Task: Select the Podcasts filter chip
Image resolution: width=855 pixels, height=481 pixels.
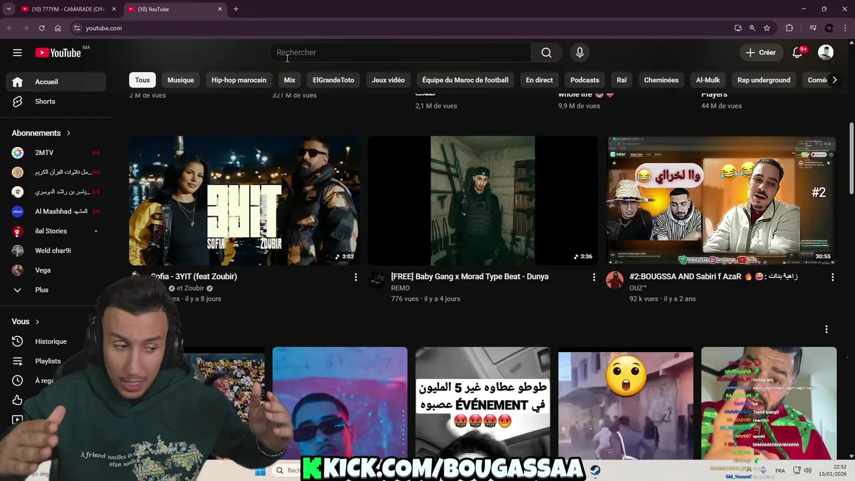Action: [x=584, y=80]
